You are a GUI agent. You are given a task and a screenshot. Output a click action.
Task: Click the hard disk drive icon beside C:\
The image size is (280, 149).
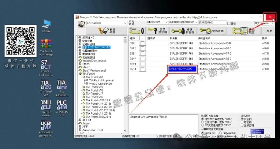[x=81, y=24]
